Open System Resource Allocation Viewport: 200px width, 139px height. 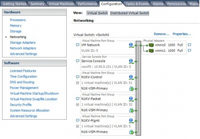tap(30, 110)
